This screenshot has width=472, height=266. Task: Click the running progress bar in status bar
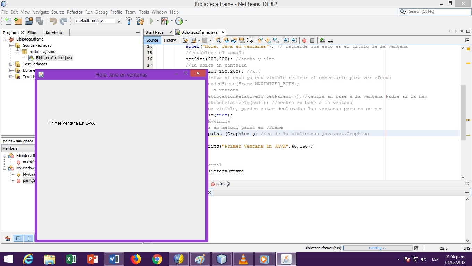pos(378,248)
